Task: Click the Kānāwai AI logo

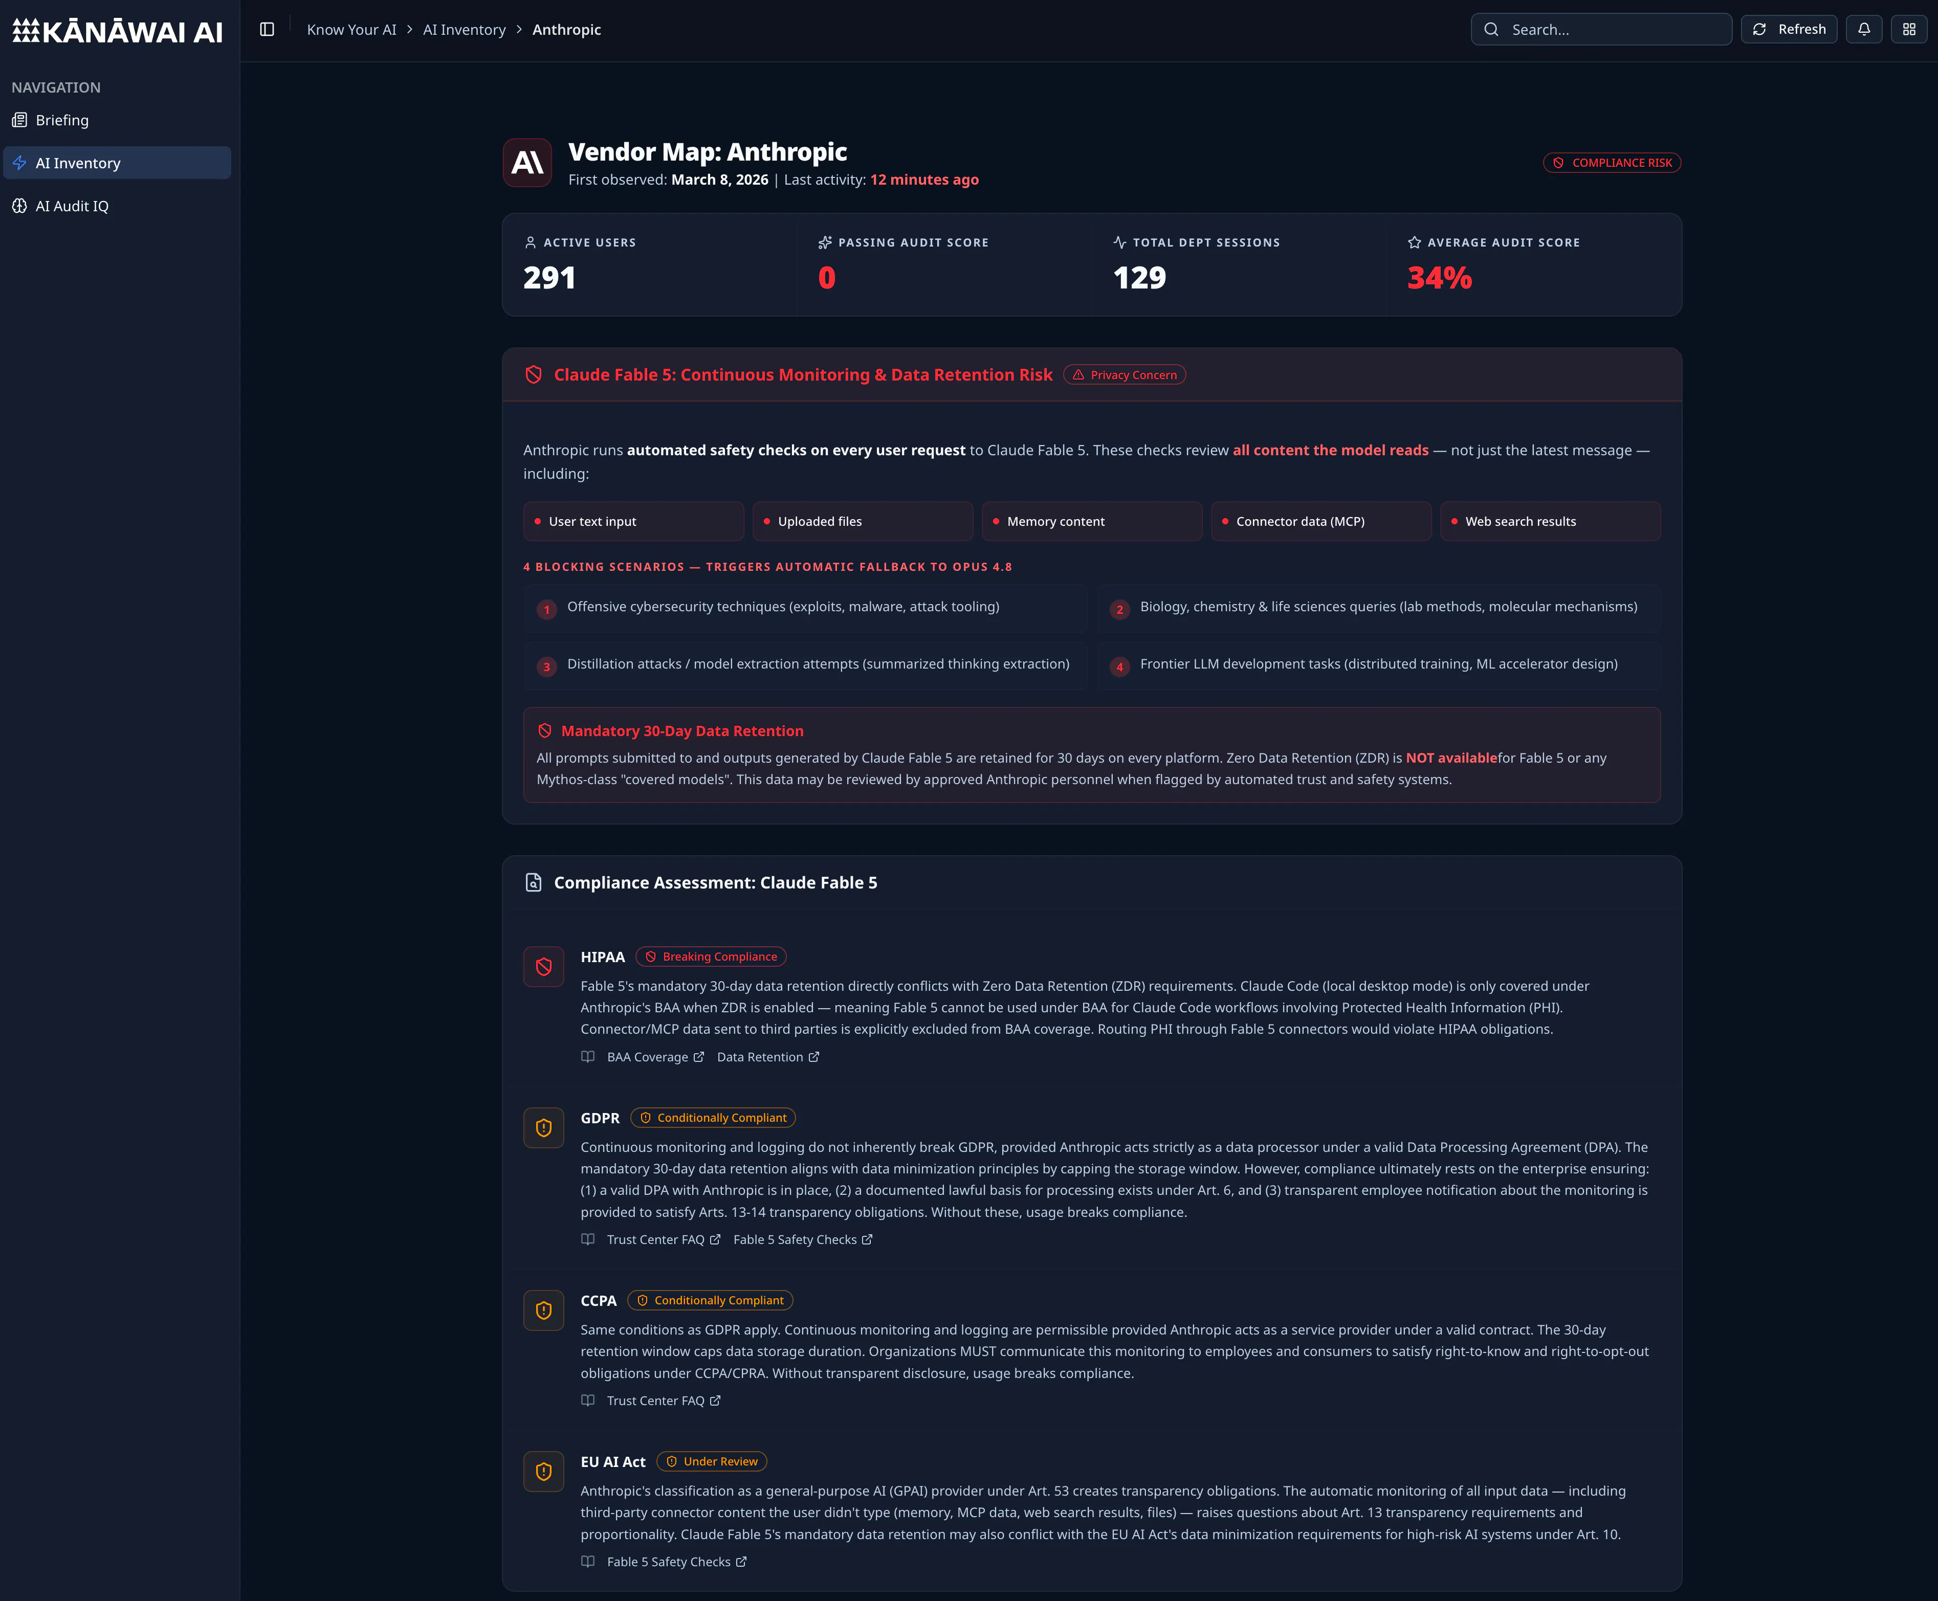Action: pos(117,31)
